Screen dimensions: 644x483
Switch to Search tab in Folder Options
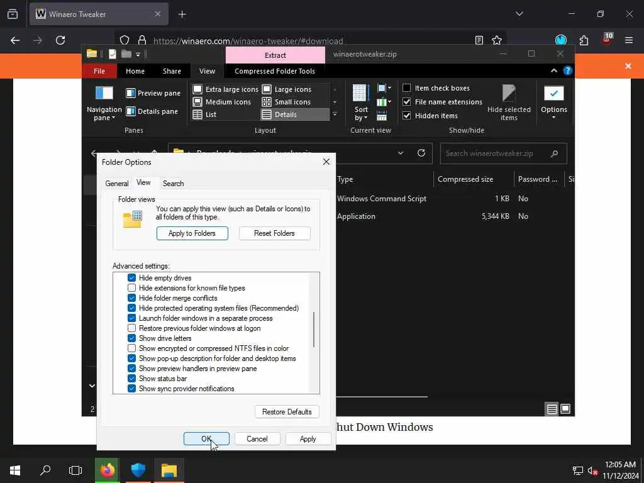(174, 184)
